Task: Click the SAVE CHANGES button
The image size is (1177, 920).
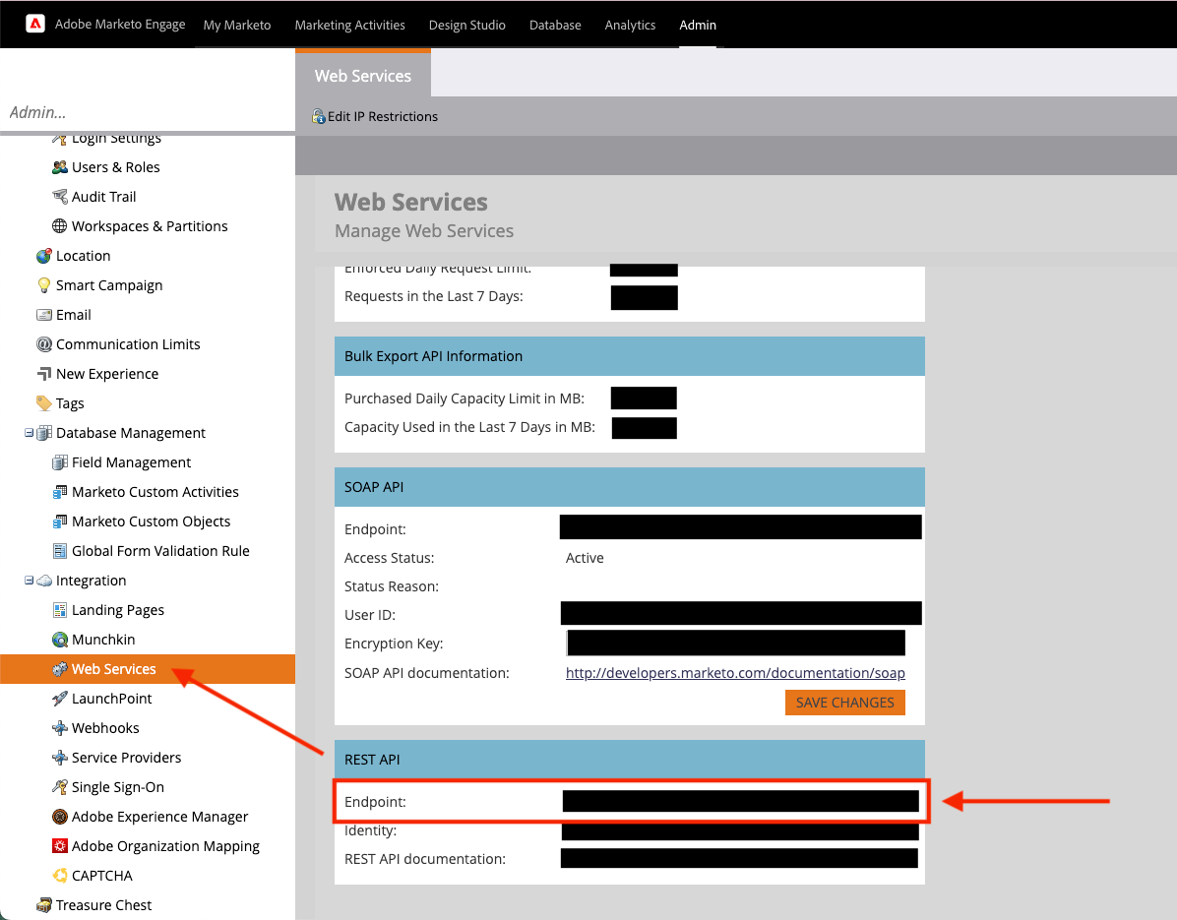Action: tap(845, 703)
